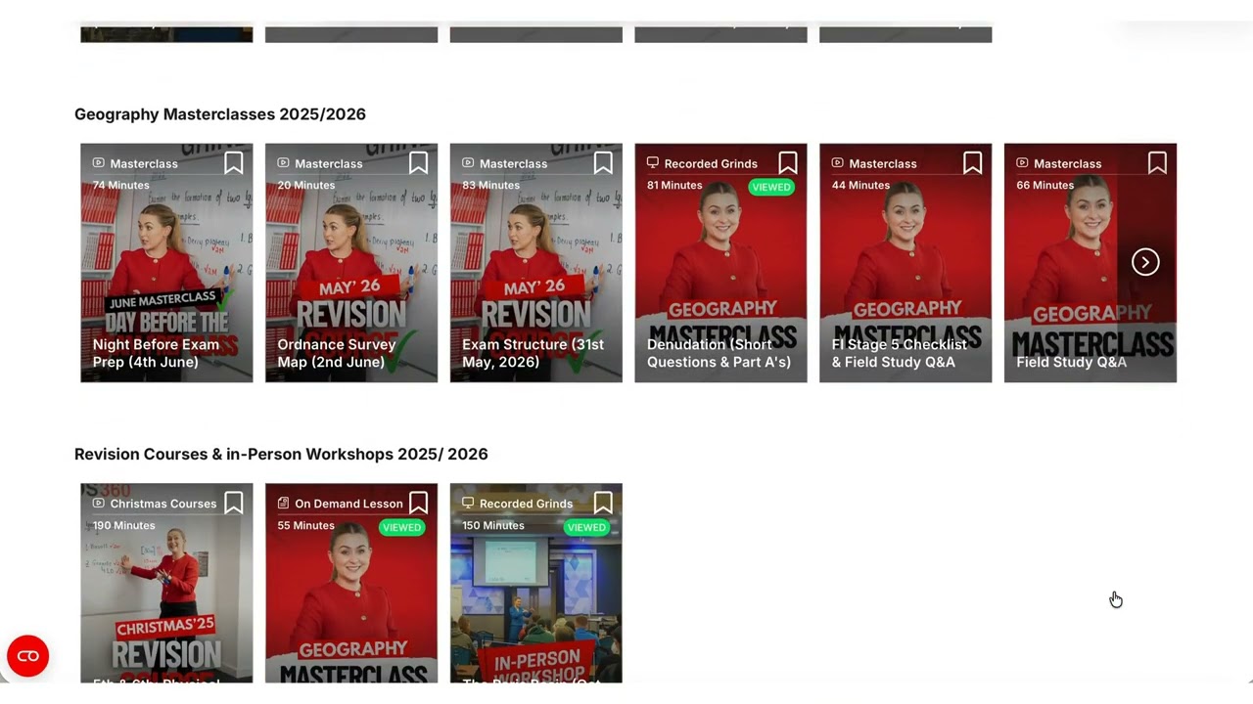Bookmark the 66 Minutes Field Study Q&A card
1253x704 pixels.
pyautogui.click(x=1157, y=163)
